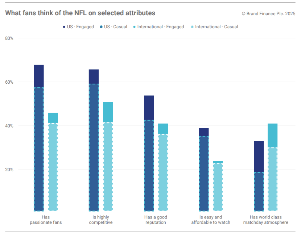This screenshot has width=301, height=234.
Task: Click the Has world class matchday atmosphere label
Action: 265,220
